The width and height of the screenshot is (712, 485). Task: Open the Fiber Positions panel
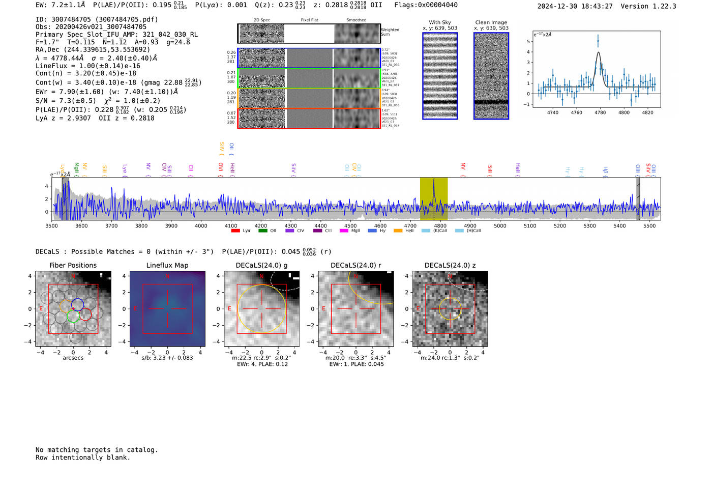[x=73, y=309]
